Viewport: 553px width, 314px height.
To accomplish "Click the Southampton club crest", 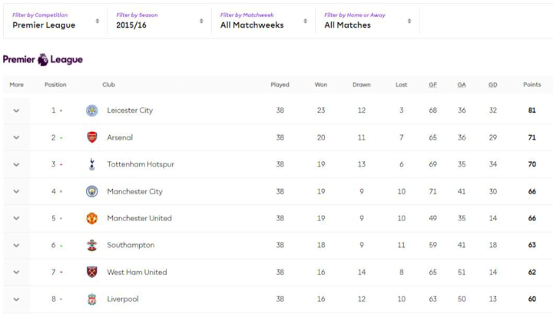I will coord(92,245).
